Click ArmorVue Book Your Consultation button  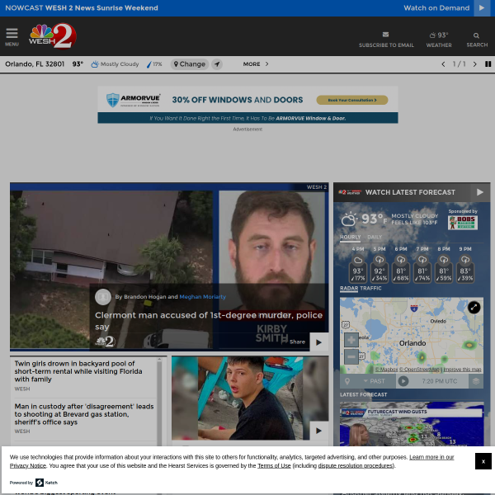pyautogui.click(x=352, y=100)
